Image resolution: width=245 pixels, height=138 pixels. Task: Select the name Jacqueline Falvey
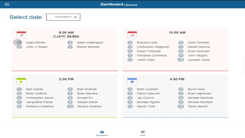click(40, 102)
